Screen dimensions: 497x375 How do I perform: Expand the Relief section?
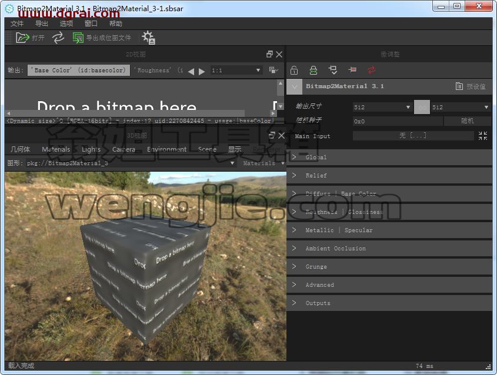[x=389, y=176]
